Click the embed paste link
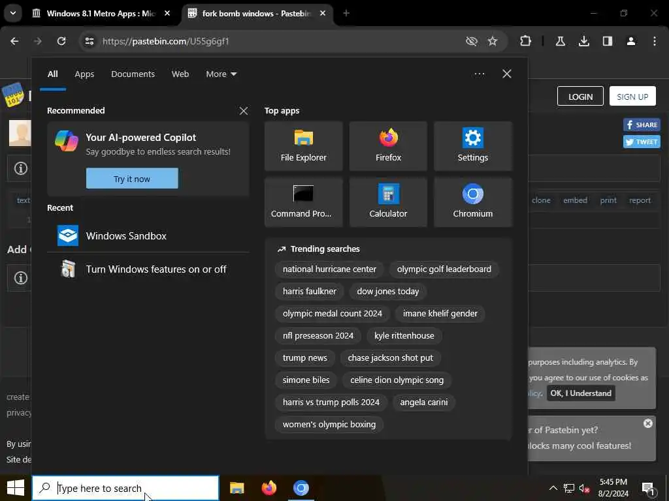 575,200
